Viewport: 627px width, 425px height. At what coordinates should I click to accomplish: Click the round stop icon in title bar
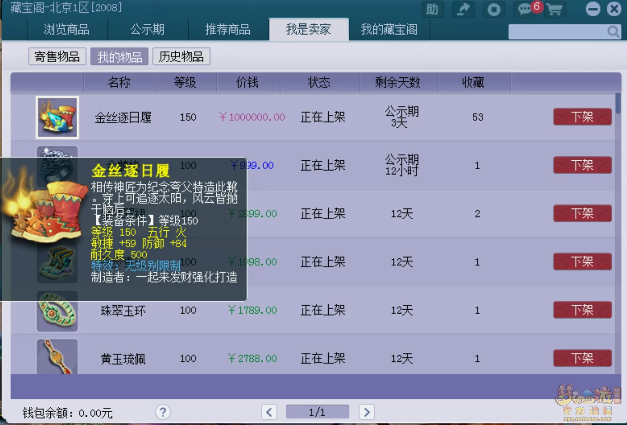493,9
